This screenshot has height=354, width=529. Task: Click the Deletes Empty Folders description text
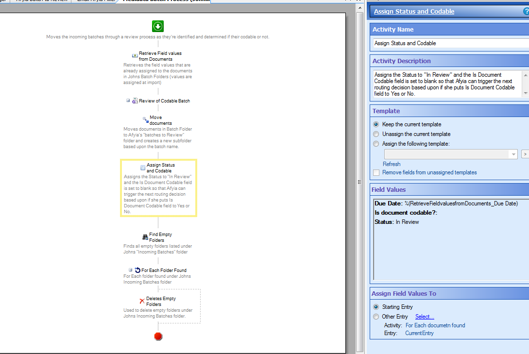pyautogui.click(x=158, y=313)
